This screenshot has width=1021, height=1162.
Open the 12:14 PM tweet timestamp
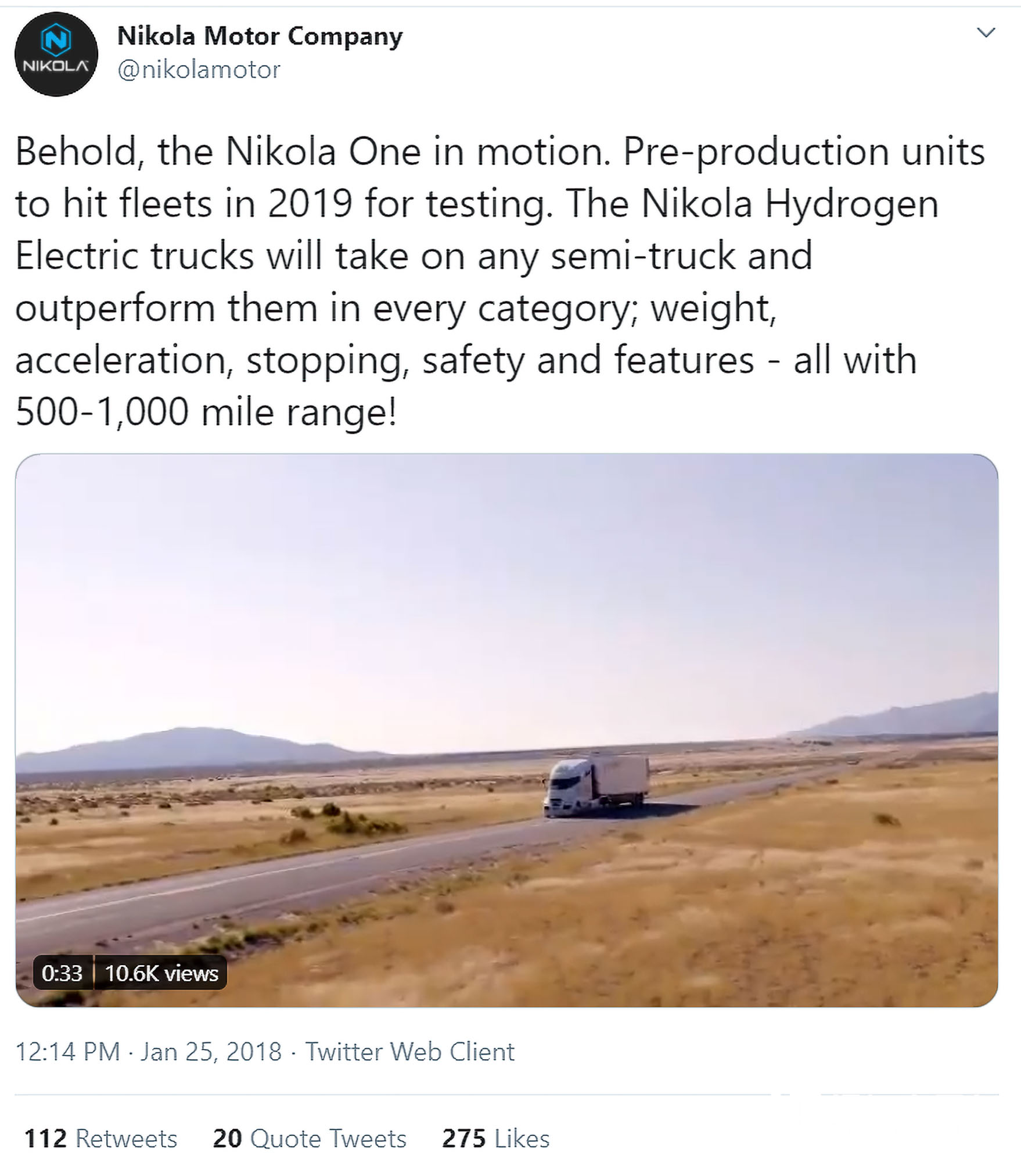[x=67, y=1052]
